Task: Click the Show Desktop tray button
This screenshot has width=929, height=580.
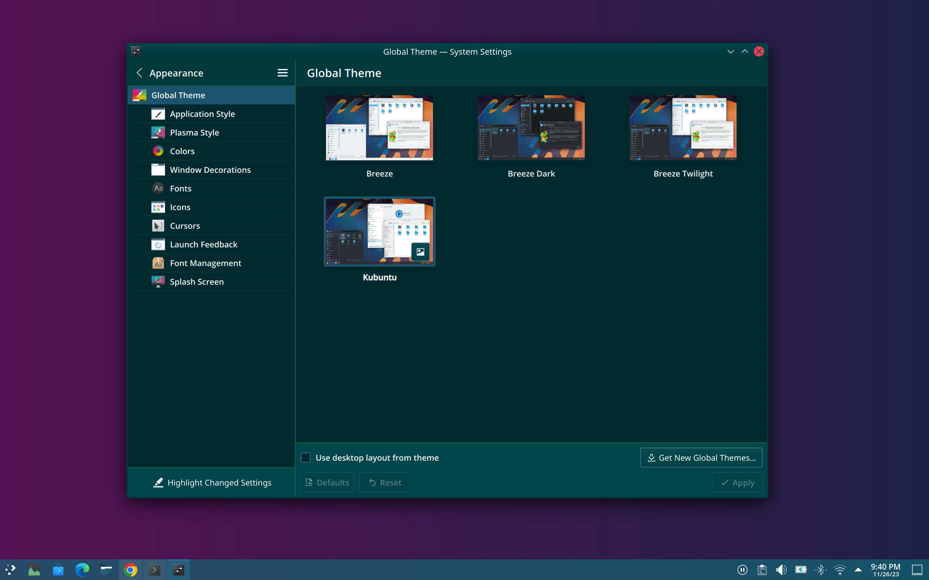Action: (x=917, y=570)
